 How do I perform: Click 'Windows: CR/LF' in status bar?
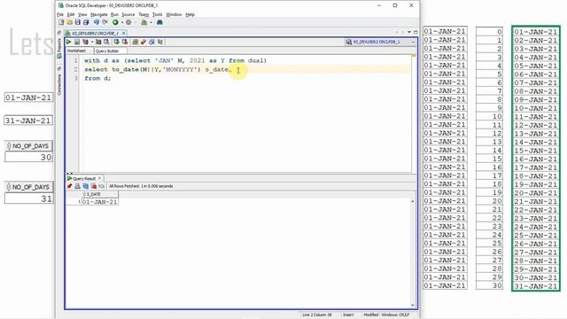tap(395, 315)
